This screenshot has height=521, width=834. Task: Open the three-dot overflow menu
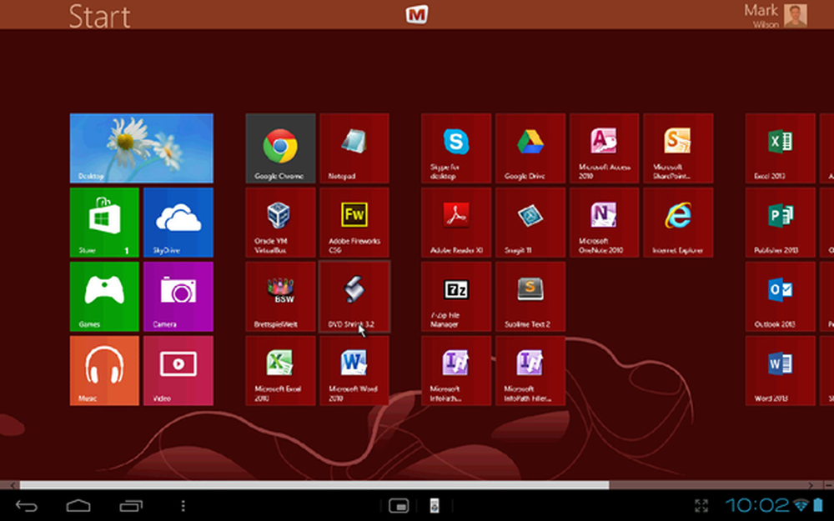tap(183, 506)
